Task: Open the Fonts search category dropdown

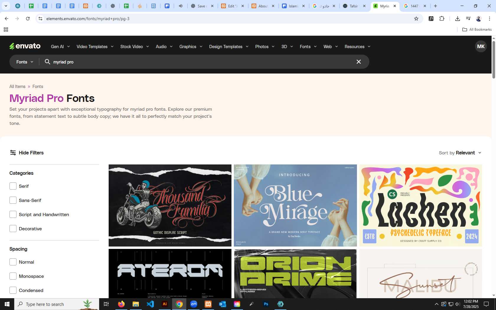Action: pyautogui.click(x=25, y=62)
